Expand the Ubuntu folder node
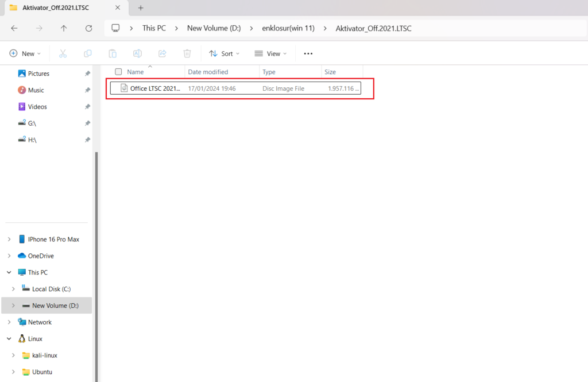588x382 pixels. click(13, 372)
